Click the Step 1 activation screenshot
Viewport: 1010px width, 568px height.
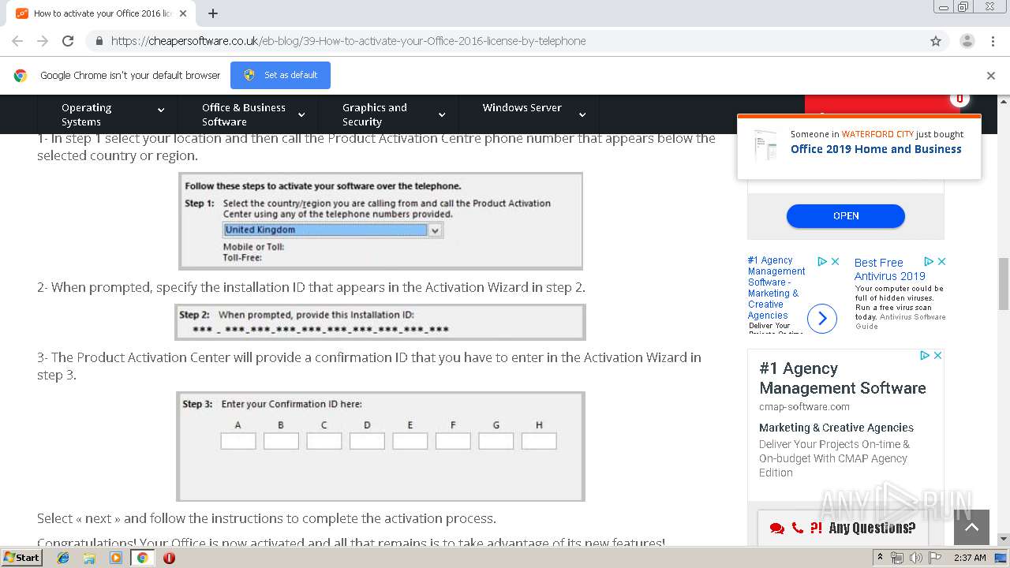380,221
